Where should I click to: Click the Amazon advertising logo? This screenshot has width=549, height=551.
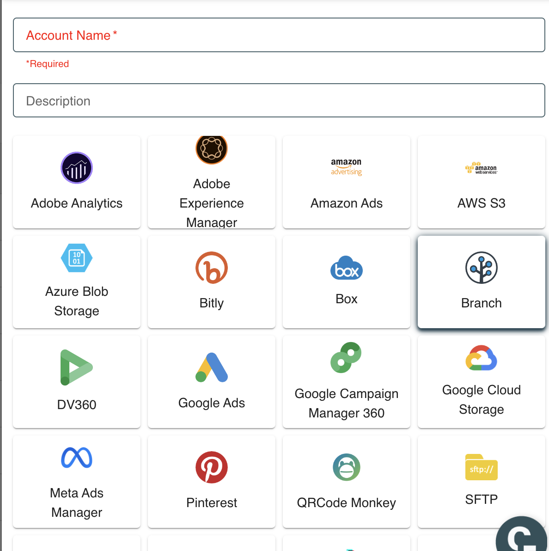(x=346, y=167)
